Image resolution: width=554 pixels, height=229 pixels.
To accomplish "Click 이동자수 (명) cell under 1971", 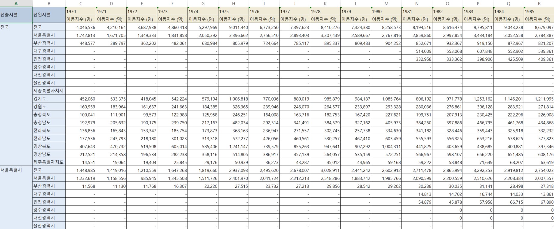I will coord(111,19).
